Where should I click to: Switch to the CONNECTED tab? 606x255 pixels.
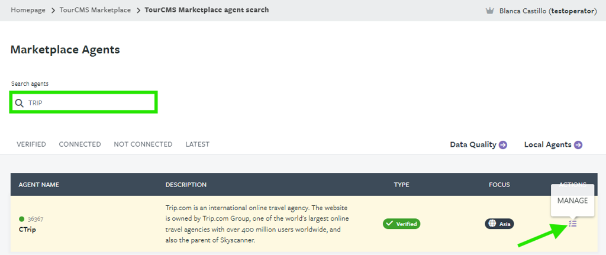coord(80,144)
